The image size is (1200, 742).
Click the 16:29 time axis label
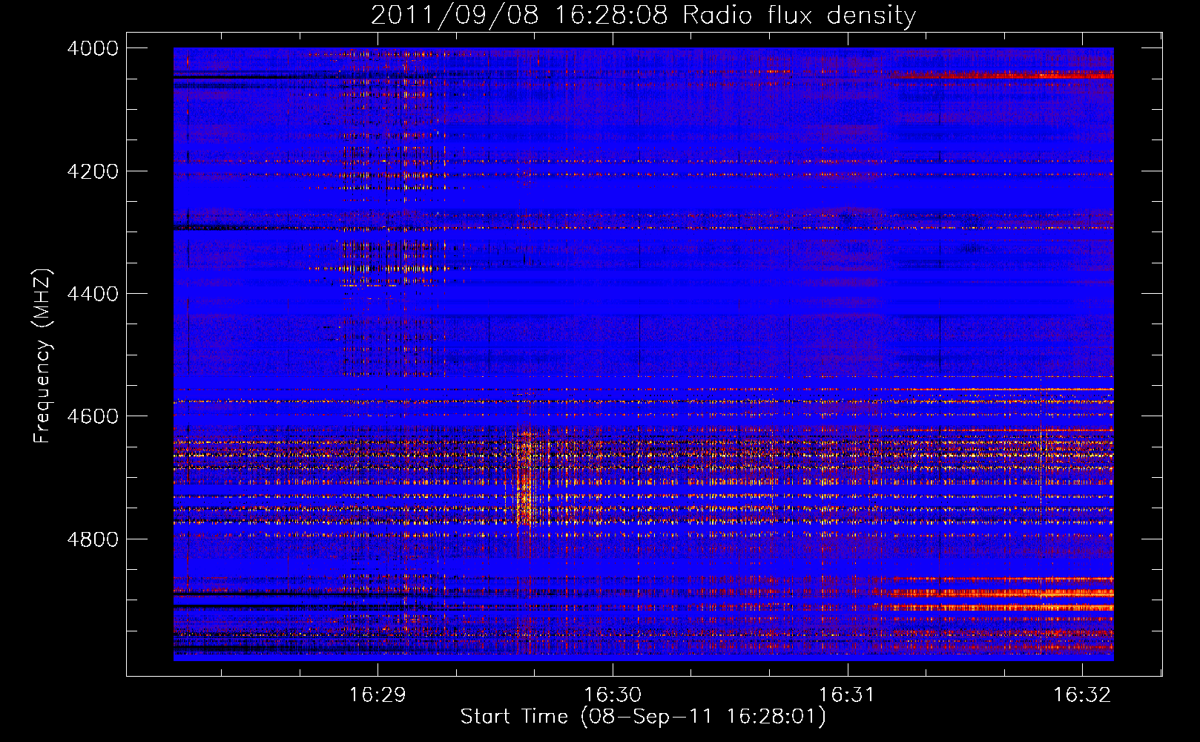coord(378,695)
